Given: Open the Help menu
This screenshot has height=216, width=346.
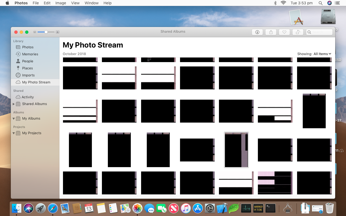Looking at the screenshot, I should 108,3.
